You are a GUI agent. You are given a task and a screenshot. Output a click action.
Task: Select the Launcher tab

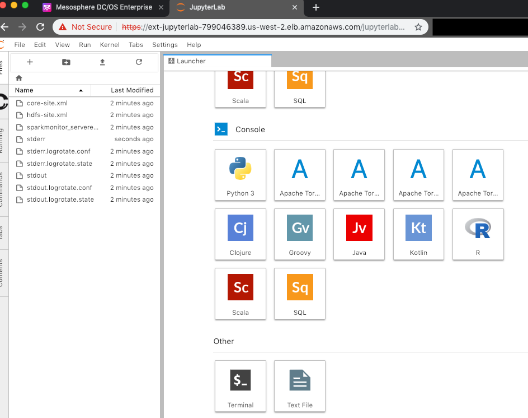(x=218, y=61)
